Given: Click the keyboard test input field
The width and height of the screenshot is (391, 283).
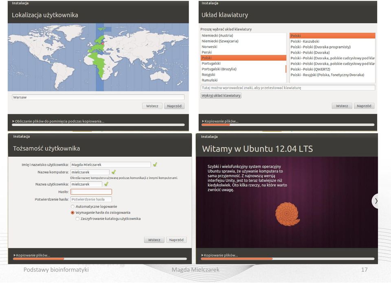Looking at the screenshot, I should 288,88.
